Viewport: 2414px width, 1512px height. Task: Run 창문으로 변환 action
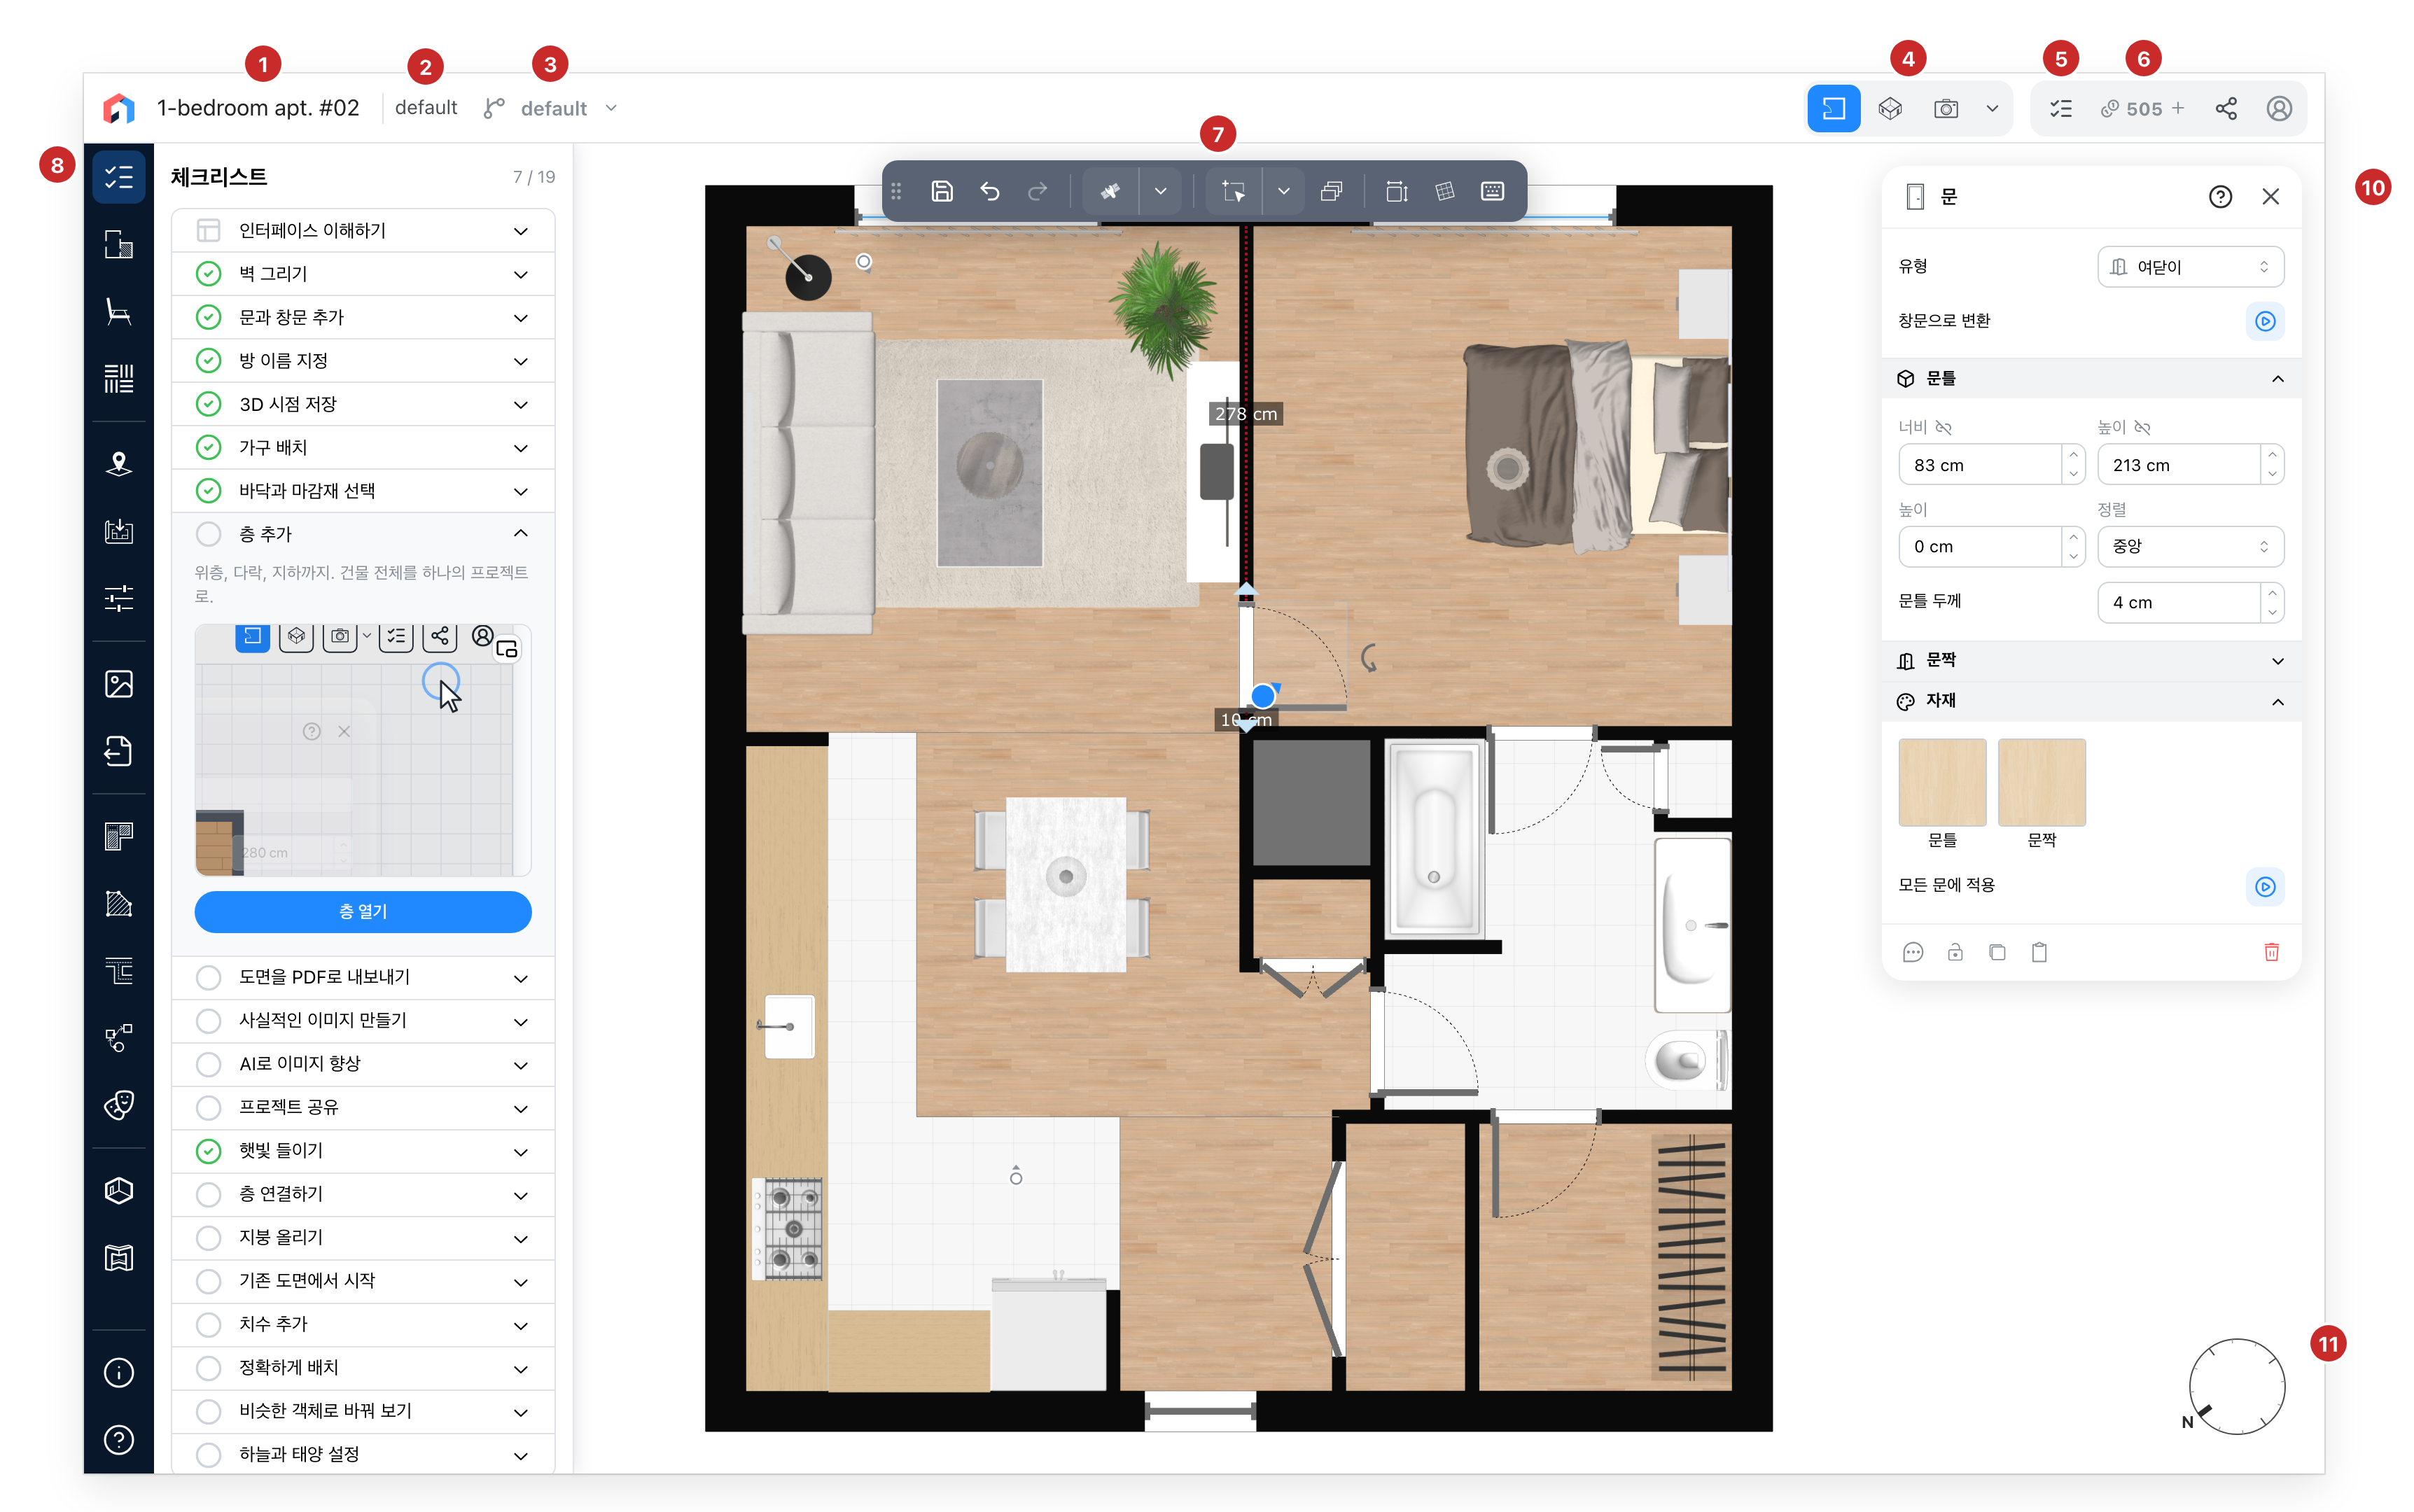pyautogui.click(x=2264, y=321)
